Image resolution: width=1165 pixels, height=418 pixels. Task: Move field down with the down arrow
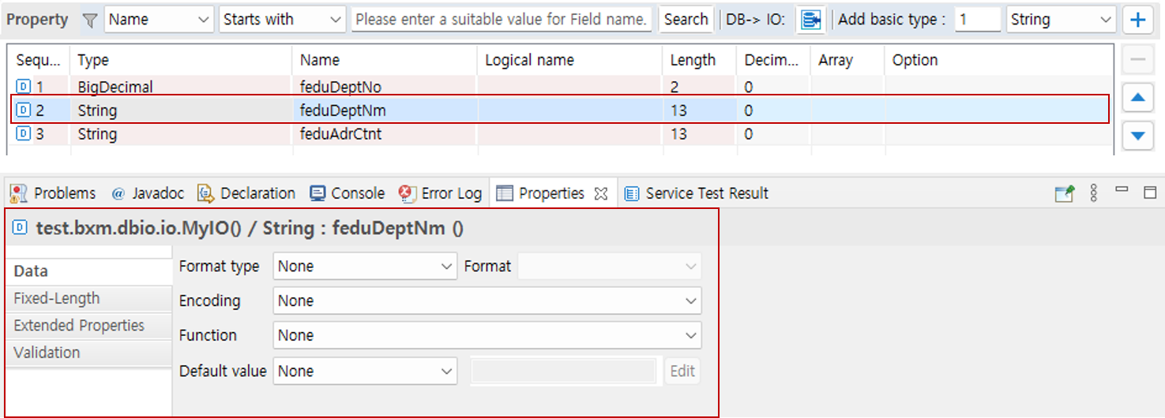point(1137,136)
